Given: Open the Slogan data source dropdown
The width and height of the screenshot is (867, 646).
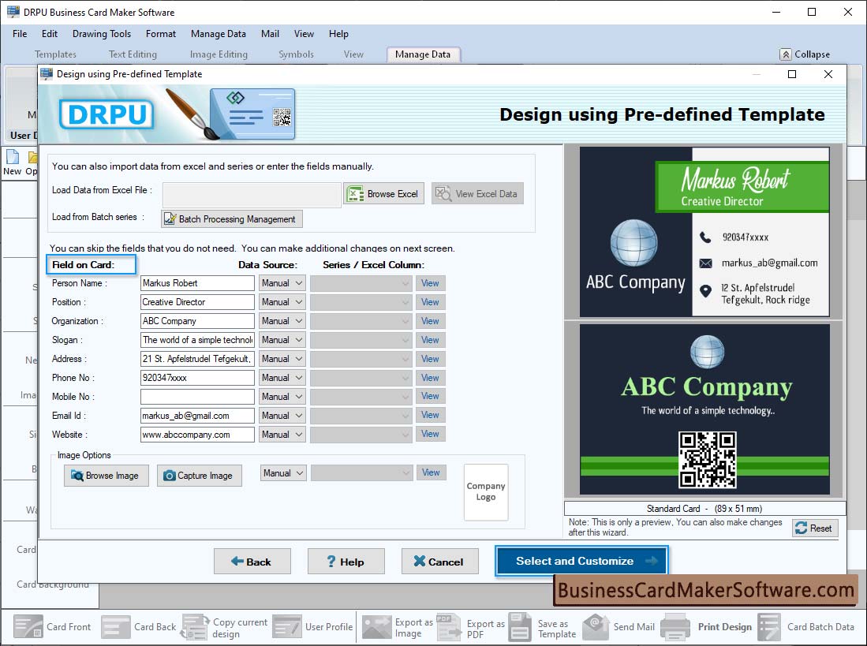Looking at the screenshot, I should (282, 340).
